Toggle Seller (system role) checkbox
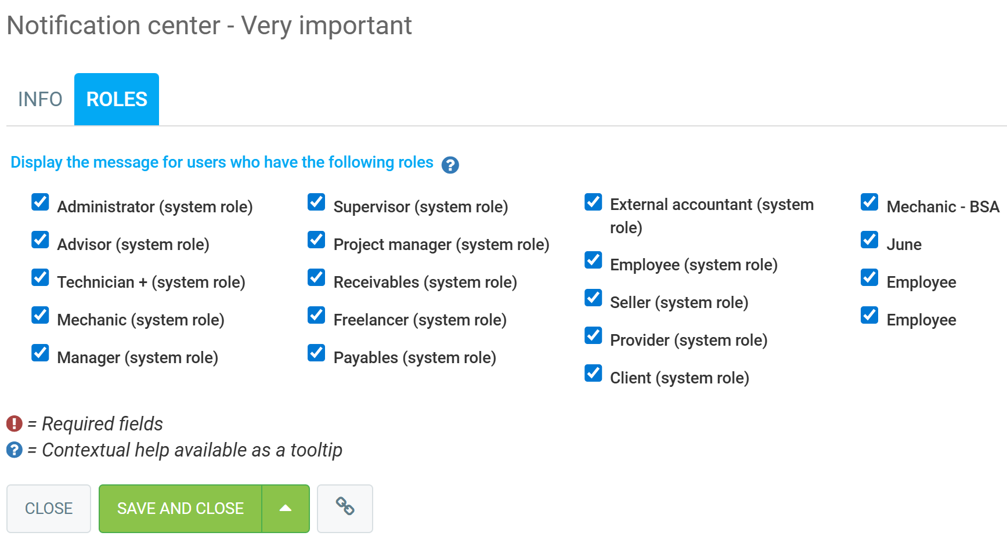Screen dimensions: 1007x536 593,298
